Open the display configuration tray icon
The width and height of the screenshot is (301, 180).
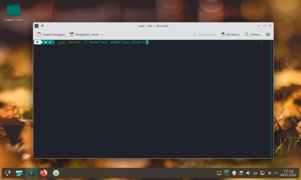point(262,173)
